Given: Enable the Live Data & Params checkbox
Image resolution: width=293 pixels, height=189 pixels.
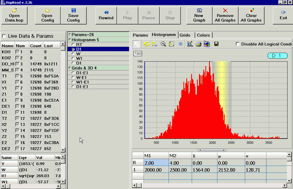Looking at the screenshot, I should coord(5,36).
